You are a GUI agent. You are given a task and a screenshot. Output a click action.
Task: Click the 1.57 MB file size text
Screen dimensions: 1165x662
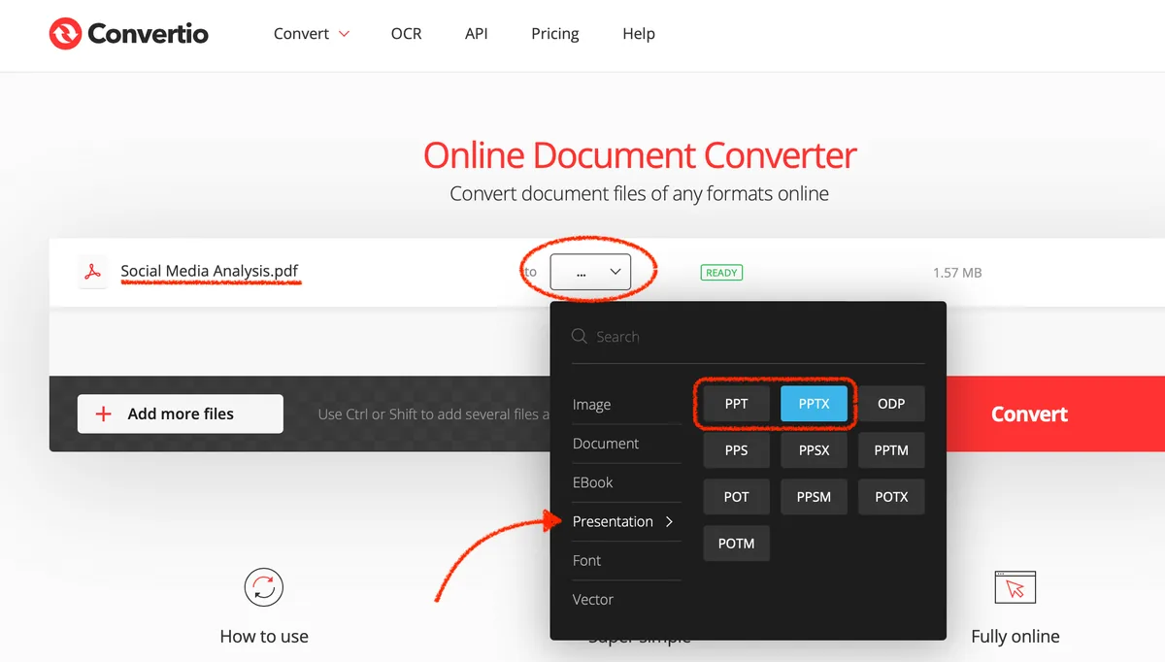(x=957, y=273)
